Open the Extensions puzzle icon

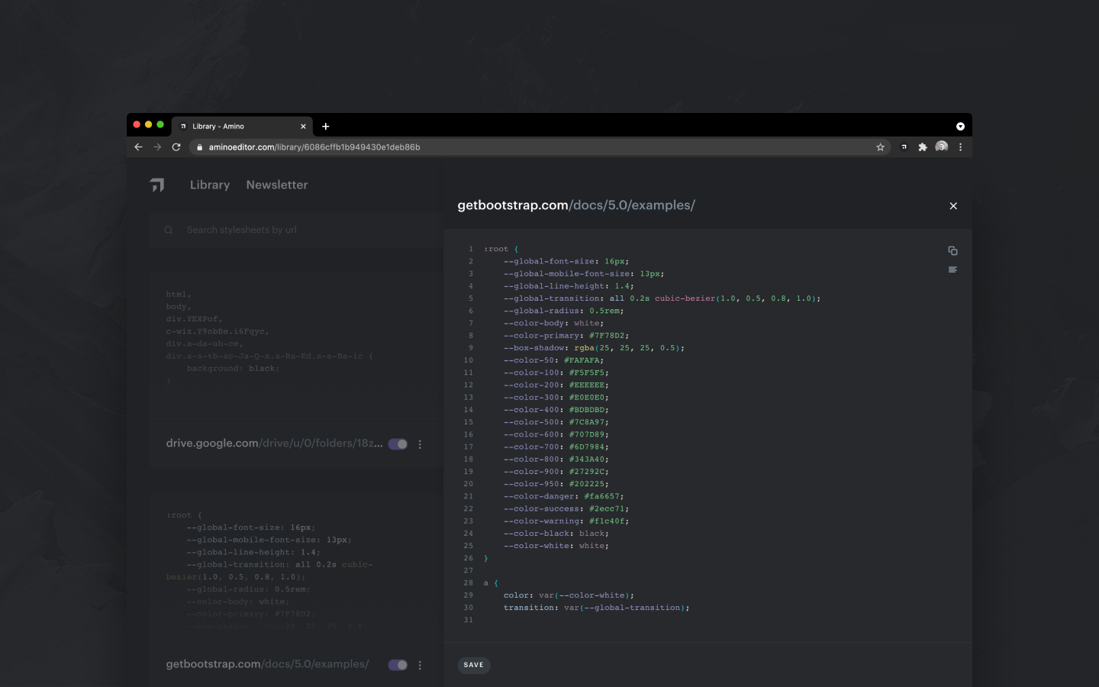pyautogui.click(x=923, y=147)
